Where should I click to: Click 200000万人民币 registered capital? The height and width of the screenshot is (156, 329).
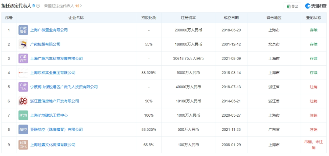coord(189,30)
